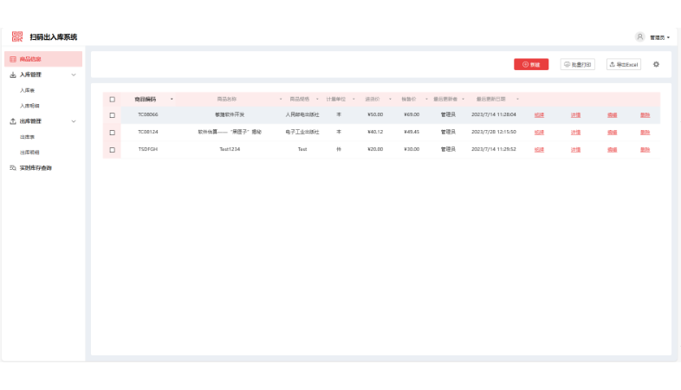681x390 pixels.
Task: Click the QR code system logo
Action: [x=17, y=36]
